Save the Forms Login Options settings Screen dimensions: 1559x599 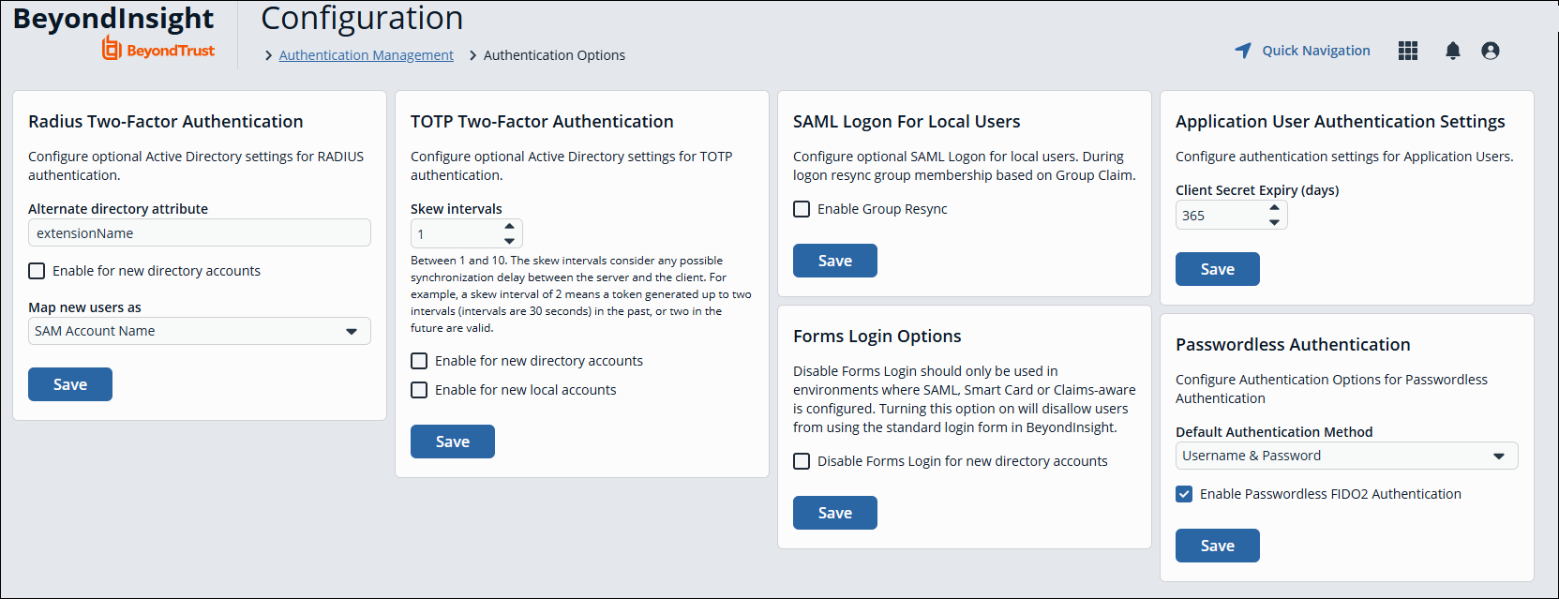coord(835,513)
